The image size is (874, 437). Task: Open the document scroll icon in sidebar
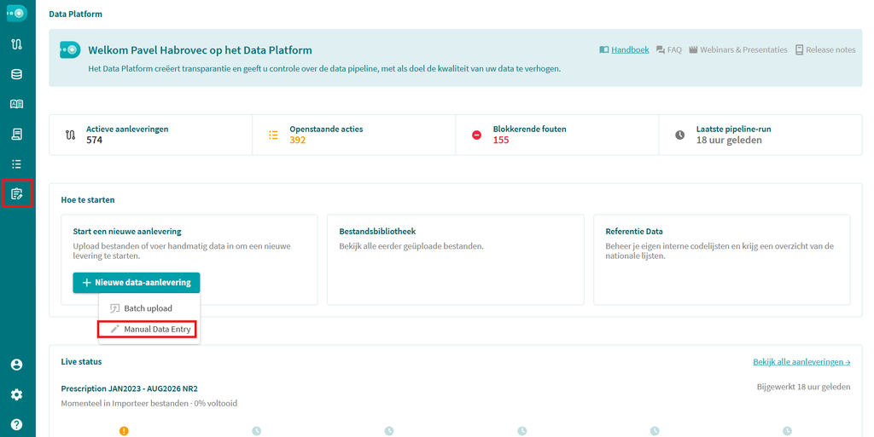coord(17,134)
